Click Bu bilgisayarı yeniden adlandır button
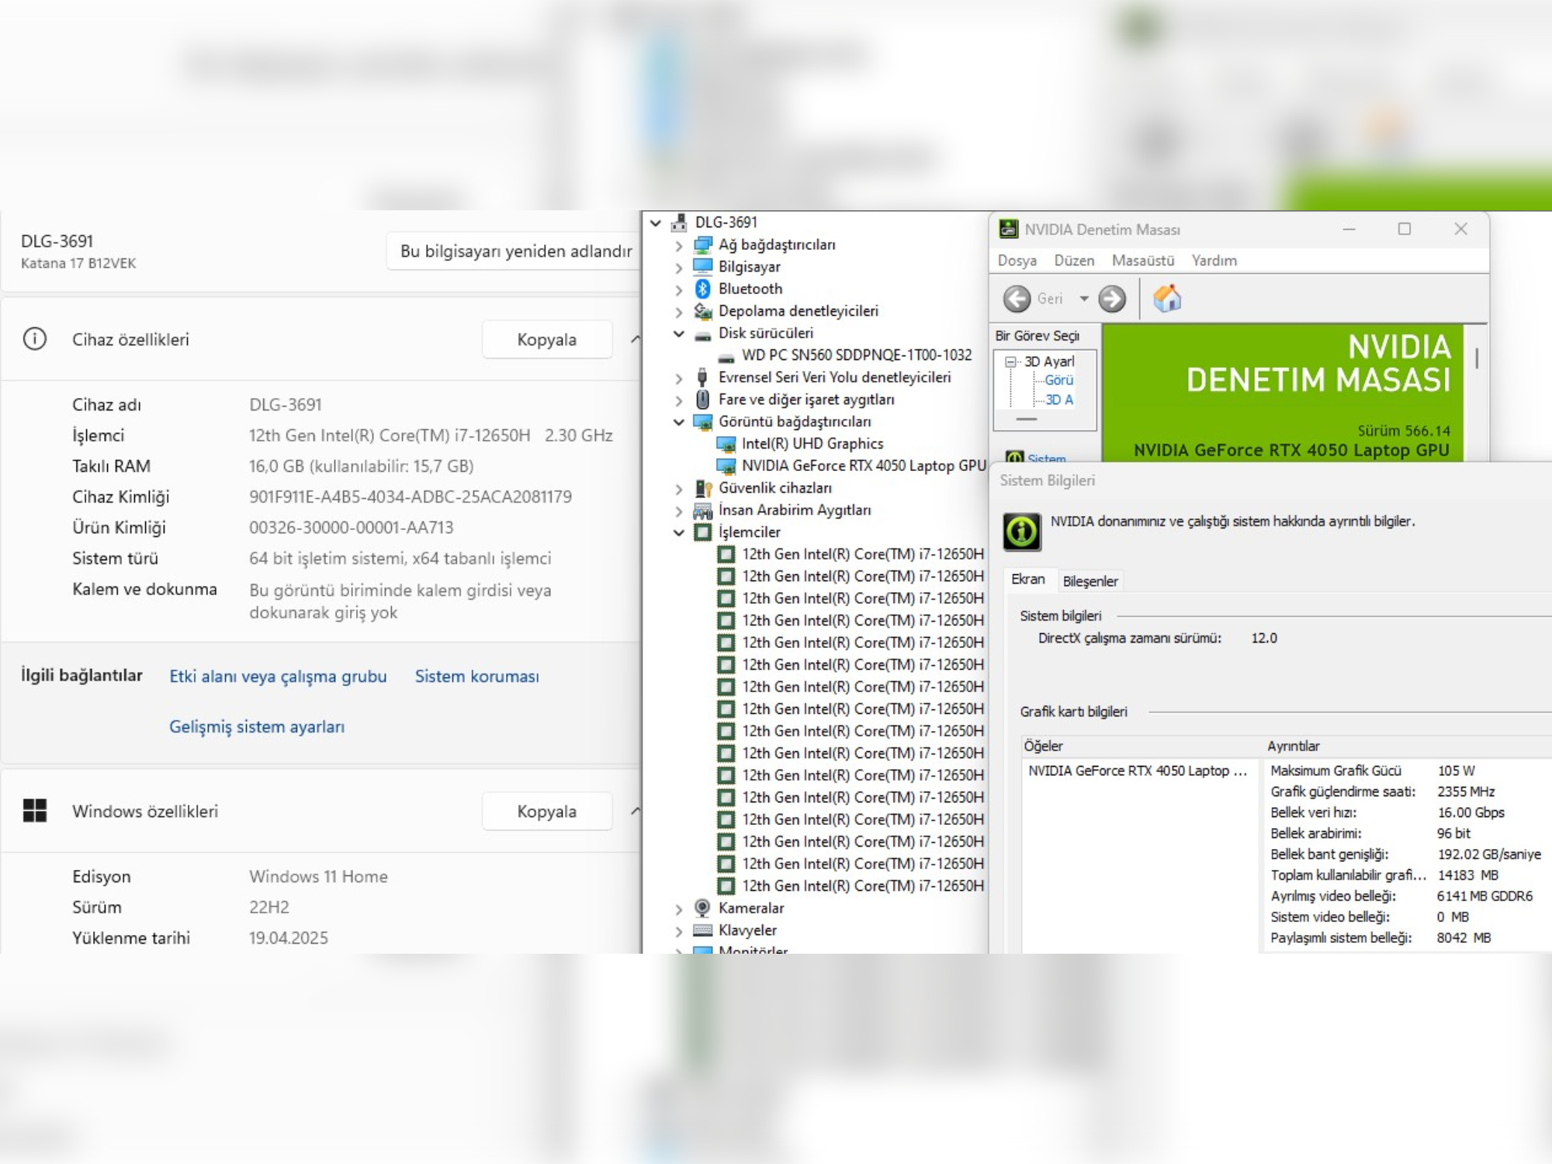1552x1164 pixels. (513, 251)
